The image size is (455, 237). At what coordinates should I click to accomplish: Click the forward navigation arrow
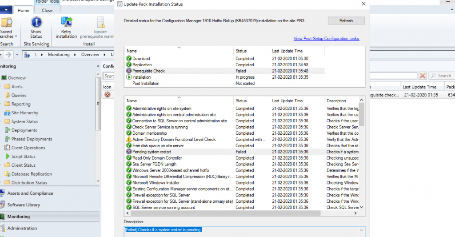point(9,55)
